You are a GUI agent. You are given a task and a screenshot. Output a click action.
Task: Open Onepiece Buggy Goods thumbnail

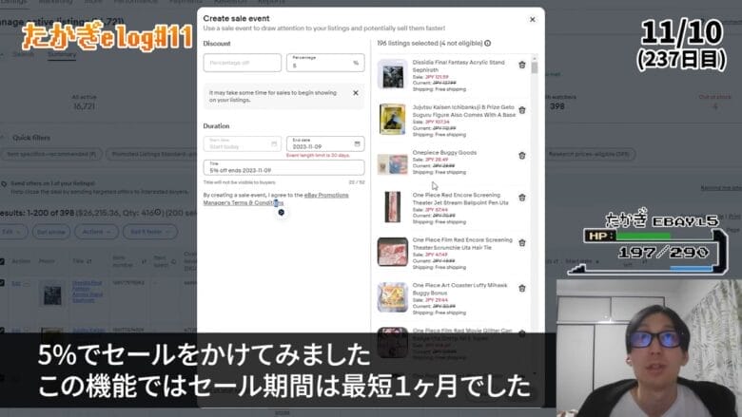pos(392,164)
